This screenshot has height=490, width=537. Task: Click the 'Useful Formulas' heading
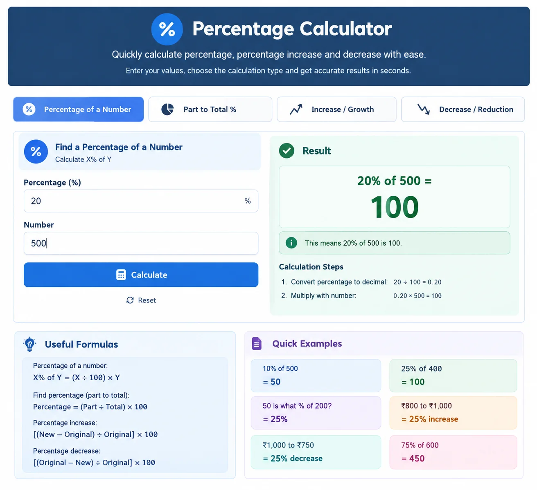click(x=81, y=345)
